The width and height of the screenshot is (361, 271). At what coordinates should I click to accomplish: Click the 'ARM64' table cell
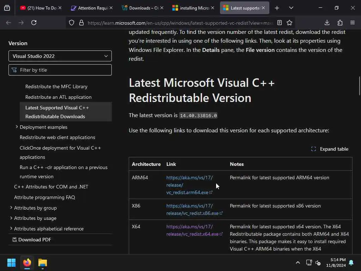(x=140, y=178)
